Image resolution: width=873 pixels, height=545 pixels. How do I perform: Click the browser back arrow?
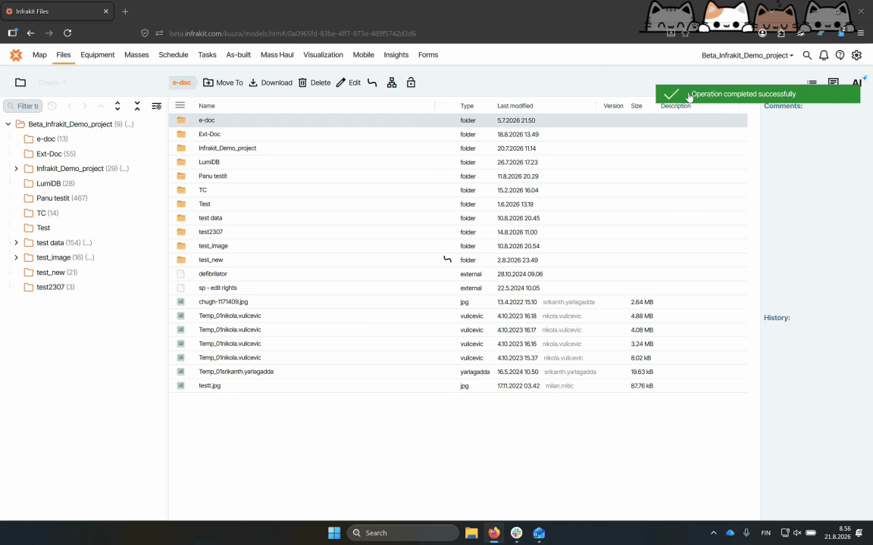tap(30, 33)
